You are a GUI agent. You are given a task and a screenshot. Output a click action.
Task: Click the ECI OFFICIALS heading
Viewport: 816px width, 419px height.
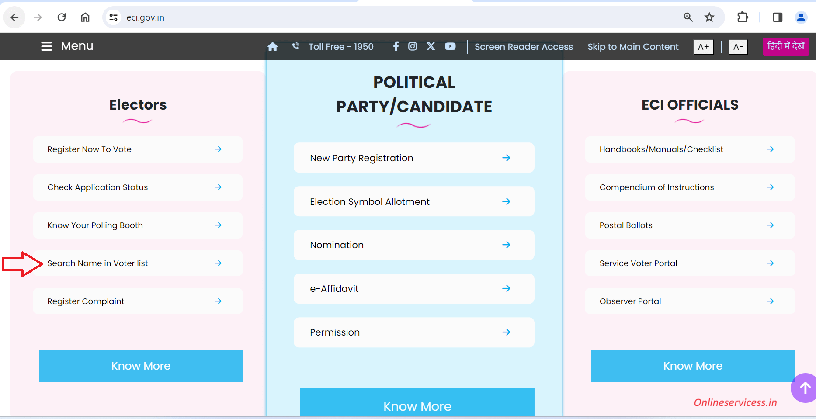pyautogui.click(x=690, y=105)
